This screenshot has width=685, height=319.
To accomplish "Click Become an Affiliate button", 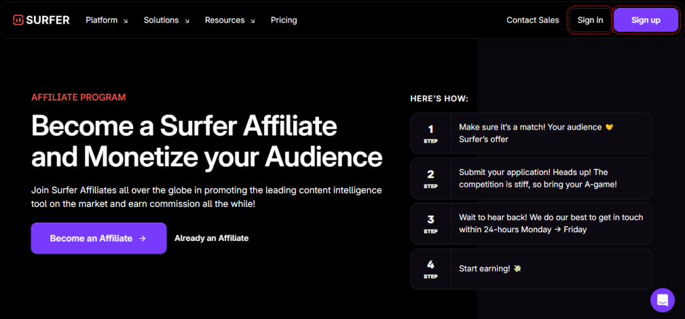I will click(x=99, y=238).
